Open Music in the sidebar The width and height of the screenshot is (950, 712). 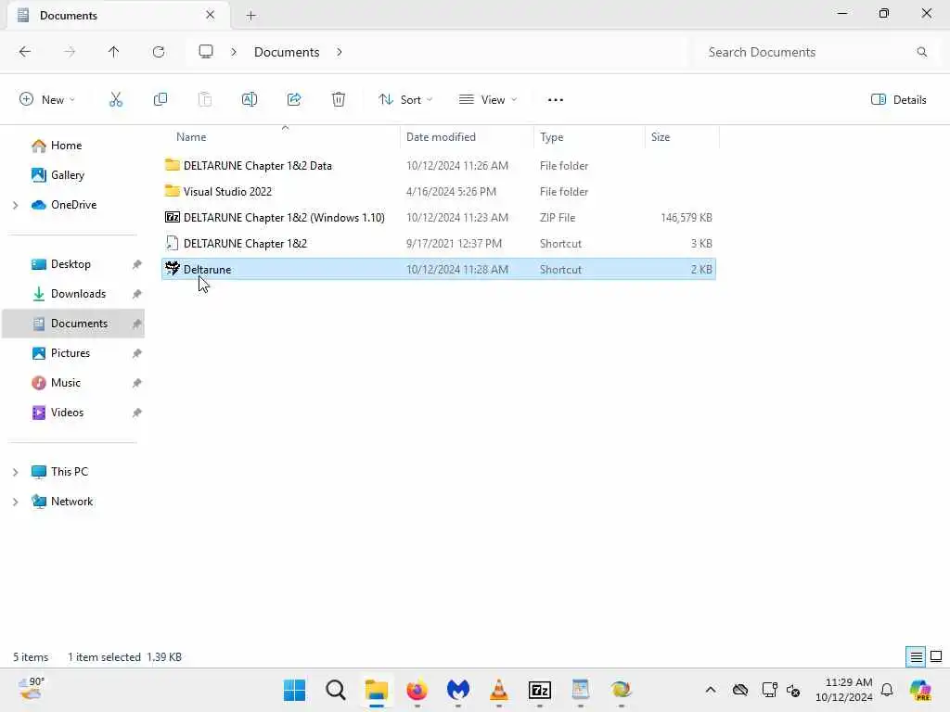[x=66, y=383]
